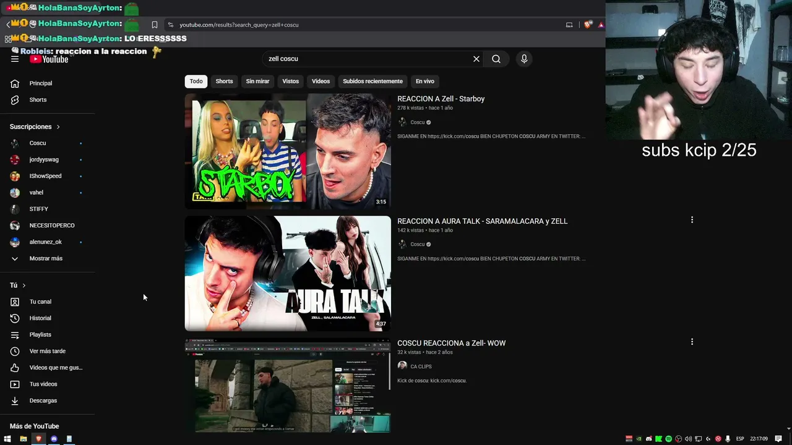Open Coscu channel under the Starboy video
The width and height of the screenshot is (792, 445).
click(x=418, y=122)
